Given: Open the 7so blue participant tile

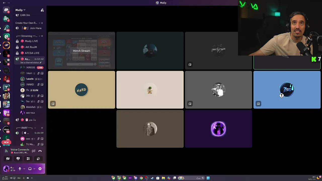Looking at the screenshot, I should pyautogui.click(x=287, y=90).
